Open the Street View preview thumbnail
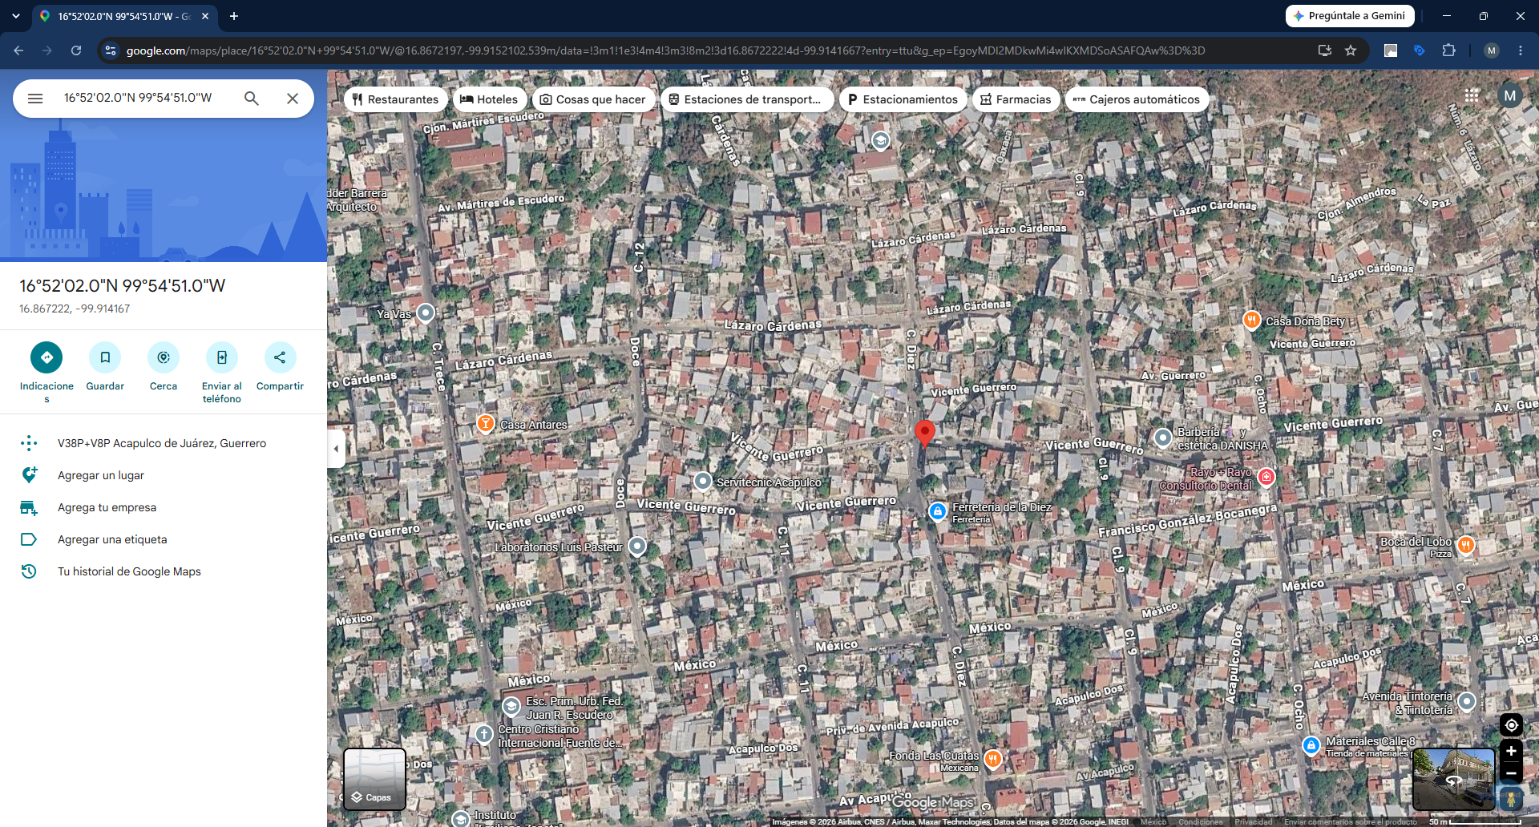The height and width of the screenshot is (827, 1539). pyautogui.click(x=1452, y=780)
